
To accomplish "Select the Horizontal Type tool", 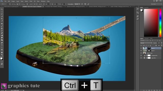I will (2, 45).
